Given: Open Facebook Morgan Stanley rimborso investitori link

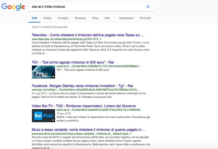Looking at the screenshot, I should [x=82, y=86].
